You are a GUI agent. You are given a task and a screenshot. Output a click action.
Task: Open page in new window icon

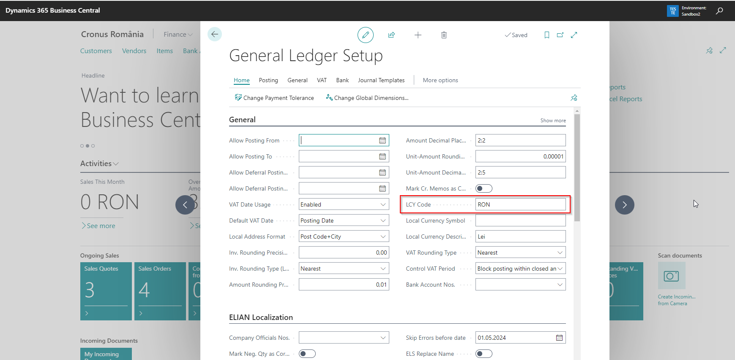point(560,35)
